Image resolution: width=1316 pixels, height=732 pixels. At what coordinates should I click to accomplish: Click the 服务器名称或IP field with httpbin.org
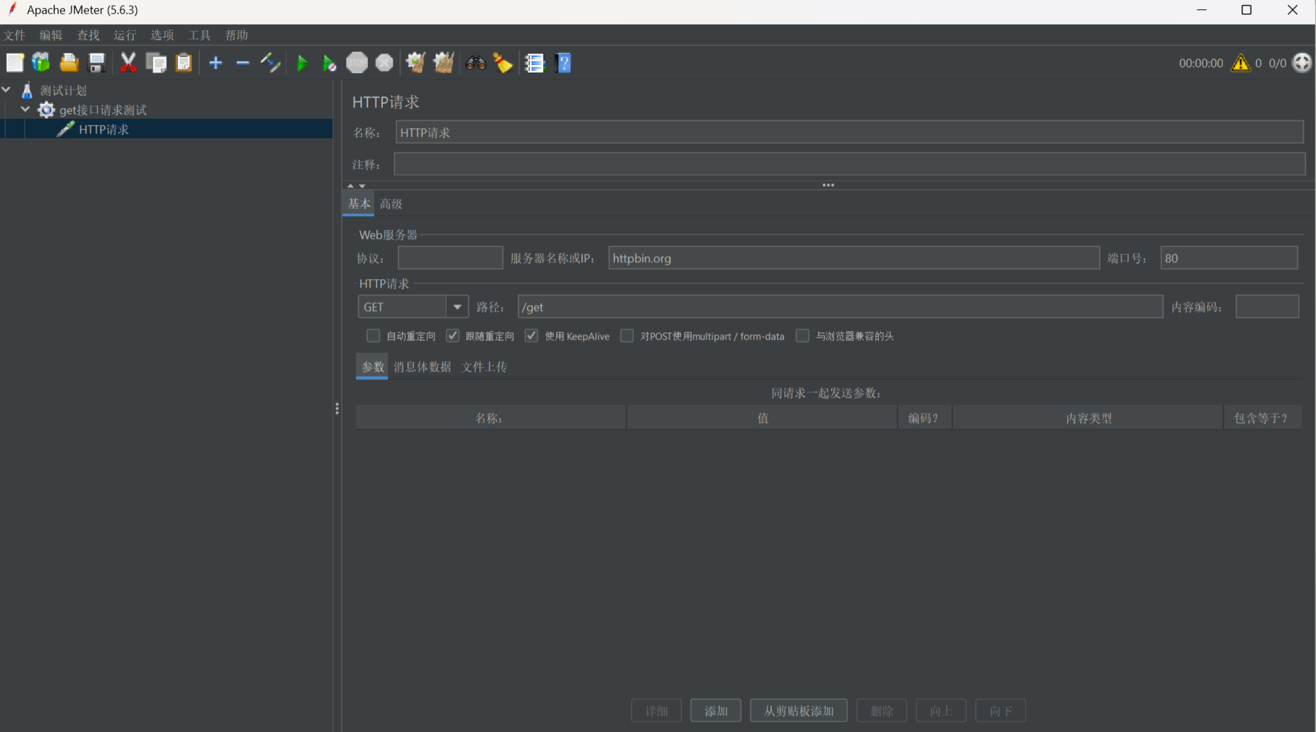[853, 258]
